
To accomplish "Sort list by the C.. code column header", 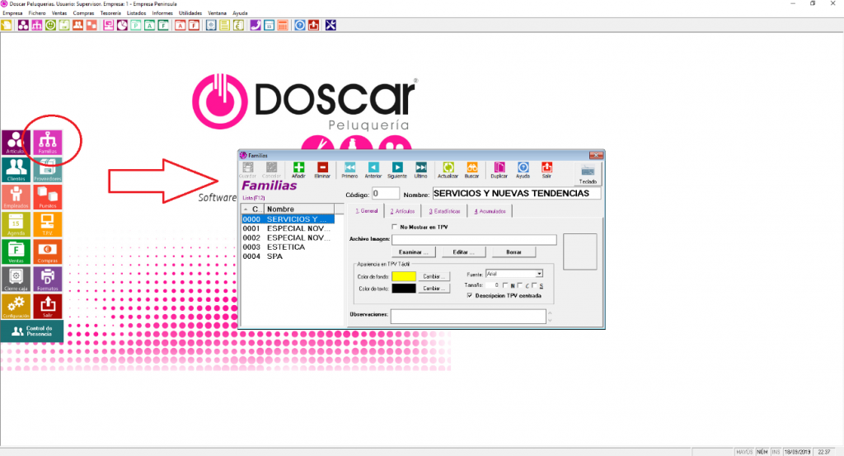I will coord(252,209).
